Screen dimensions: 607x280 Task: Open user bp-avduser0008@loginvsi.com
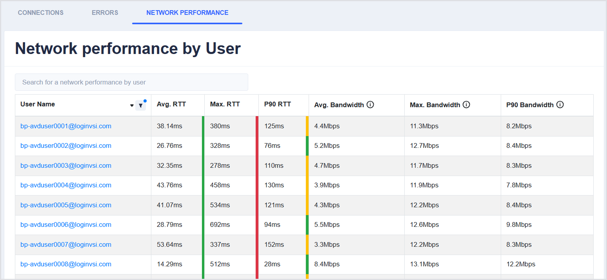tap(66, 264)
